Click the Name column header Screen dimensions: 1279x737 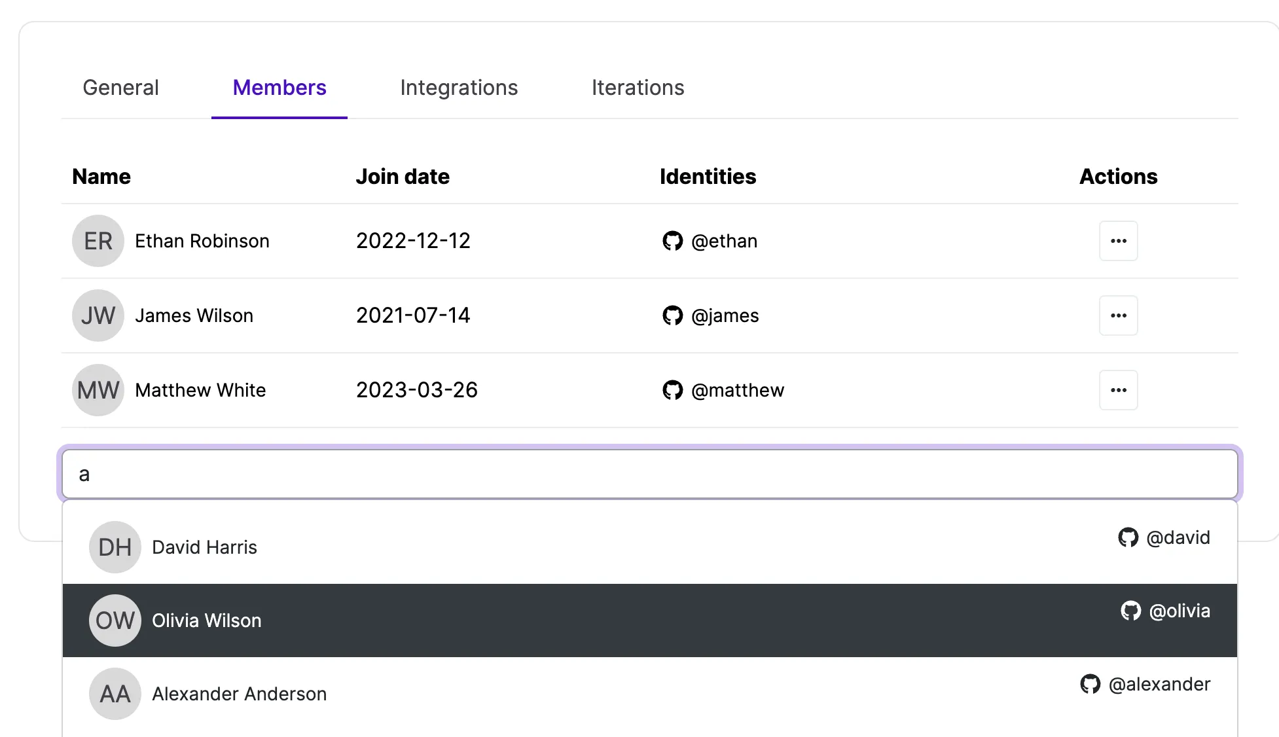[x=101, y=176]
